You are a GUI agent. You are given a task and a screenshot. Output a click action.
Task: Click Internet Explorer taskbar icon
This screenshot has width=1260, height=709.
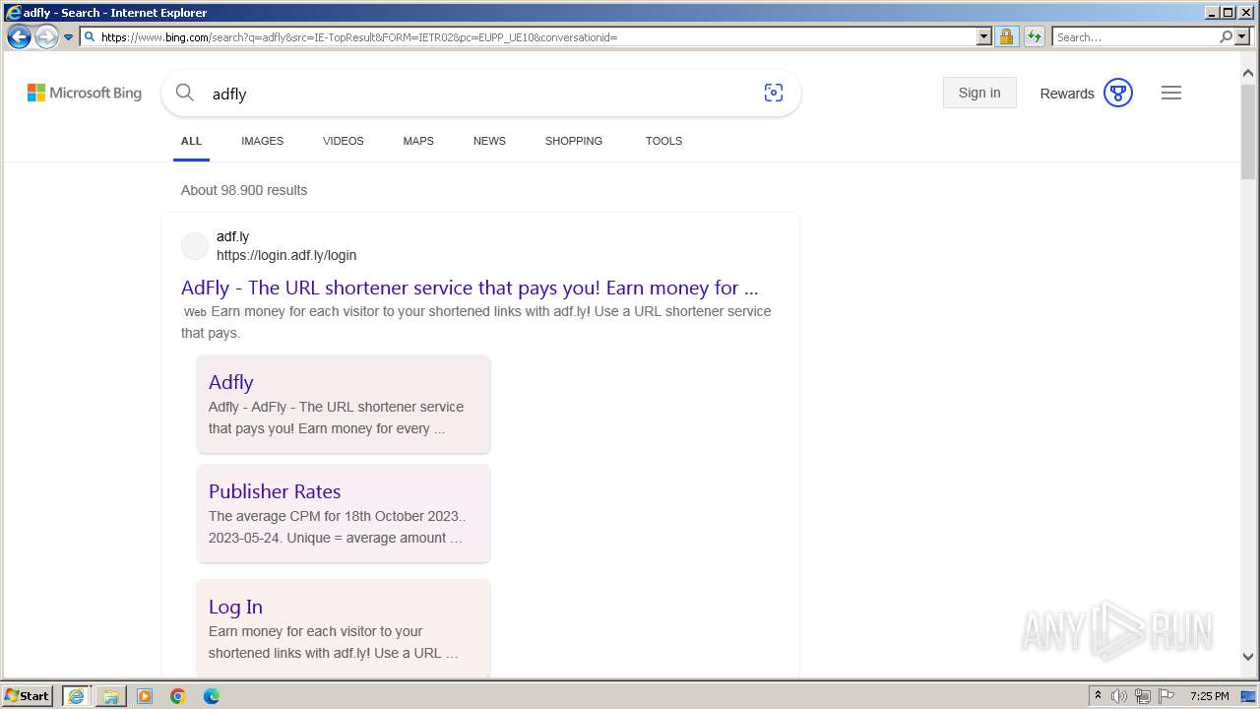pyautogui.click(x=76, y=696)
